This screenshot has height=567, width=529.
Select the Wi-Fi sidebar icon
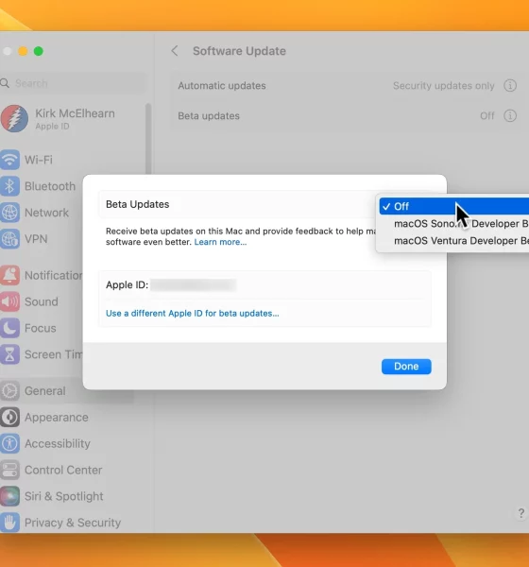pos(9,160)
